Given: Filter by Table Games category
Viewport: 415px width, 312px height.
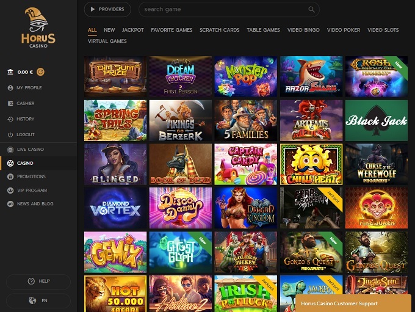Looking at the screenshot, I should pos(263,30).
